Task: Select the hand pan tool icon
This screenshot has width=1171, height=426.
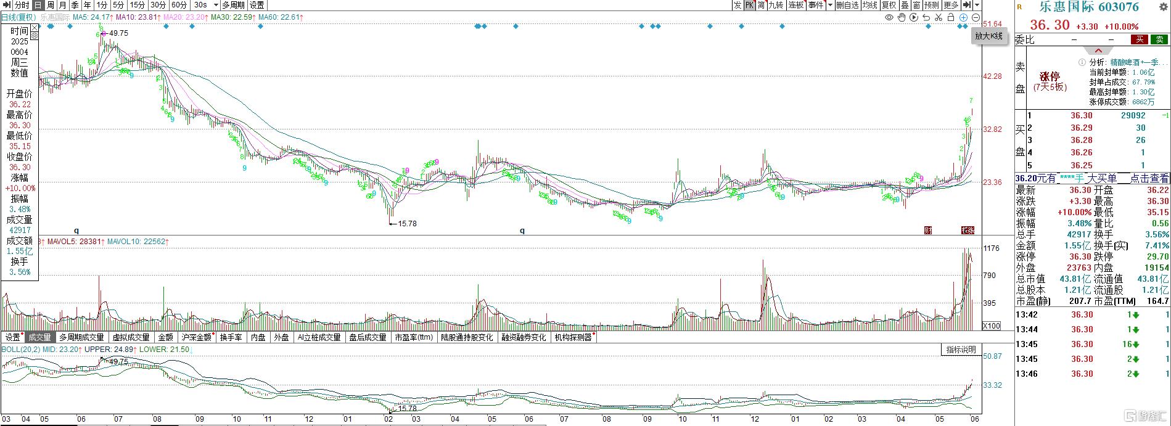Action: [902, 17]
